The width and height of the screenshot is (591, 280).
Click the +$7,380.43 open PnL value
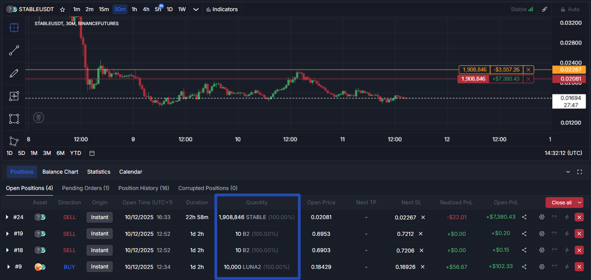point(501,217)
